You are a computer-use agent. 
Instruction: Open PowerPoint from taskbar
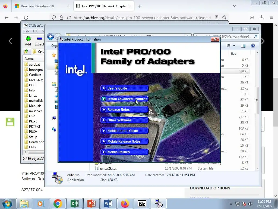point(91,204)
